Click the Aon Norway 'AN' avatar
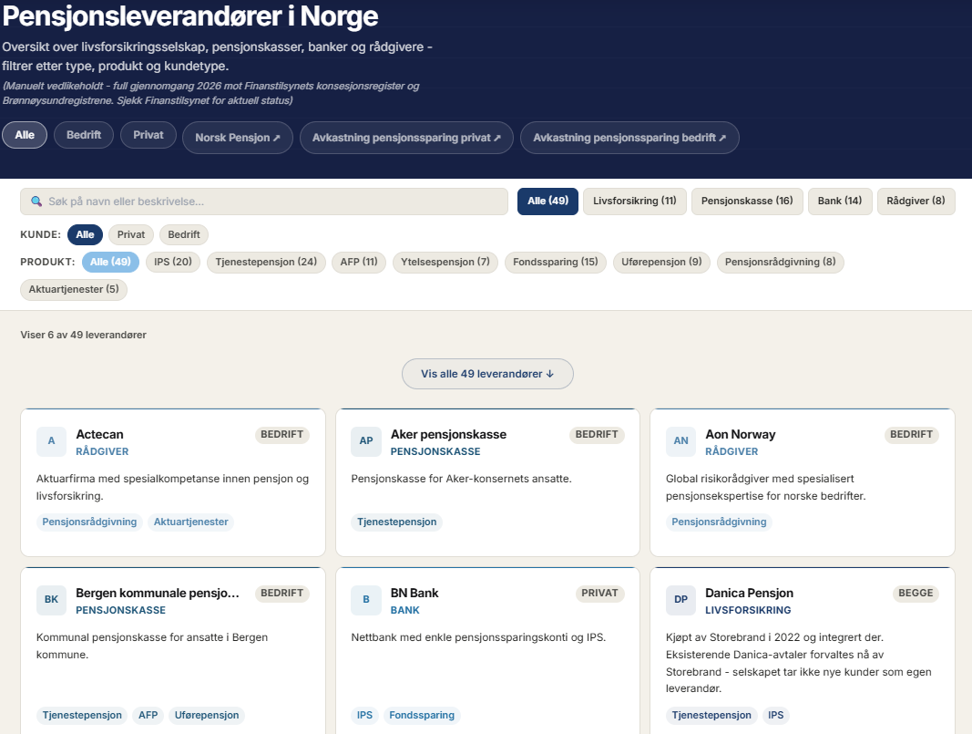The image size is (972, 734). [680, 441]
